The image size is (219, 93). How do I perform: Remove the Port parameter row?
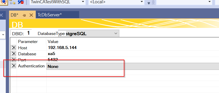pyautogui.click(x=14, y=60)
